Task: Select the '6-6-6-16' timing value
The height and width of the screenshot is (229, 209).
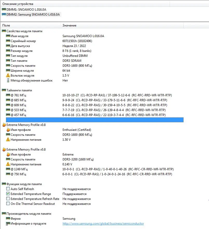Action: coord(68,115)
